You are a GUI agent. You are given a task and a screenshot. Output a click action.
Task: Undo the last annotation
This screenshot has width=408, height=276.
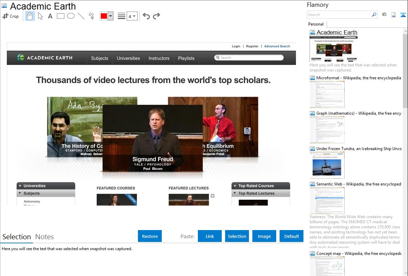[x=146, y=16]
